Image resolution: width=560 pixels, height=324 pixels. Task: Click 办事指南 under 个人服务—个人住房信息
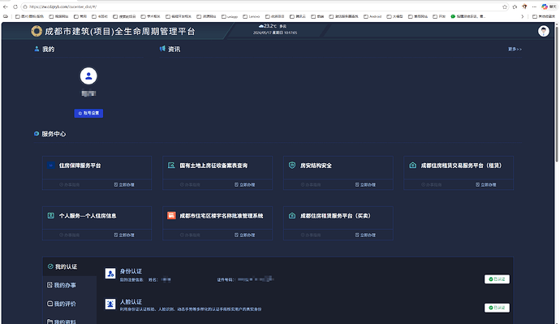click(70, 235)
